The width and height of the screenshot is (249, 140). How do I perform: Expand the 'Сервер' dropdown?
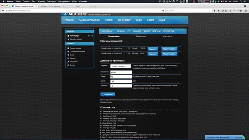pos(121,66)
